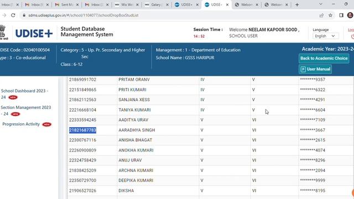
Task: Click highlighted student ID 21821687783
Action: 82,130
